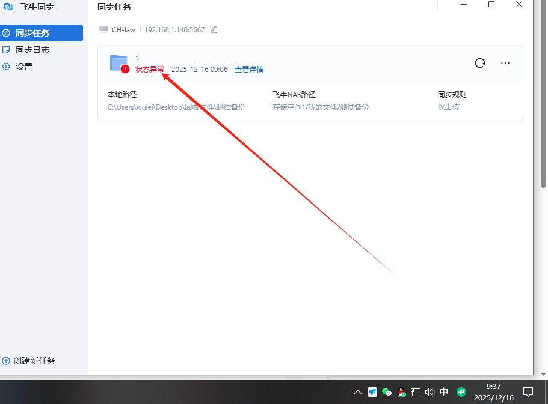Open the 查看详情 link
Viewport: 548px width, 404px height.
[x=249, y=69]
